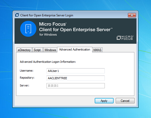Focus the Repository text field
The height and width of the screenshot is (118, 151).
point(75,78)
